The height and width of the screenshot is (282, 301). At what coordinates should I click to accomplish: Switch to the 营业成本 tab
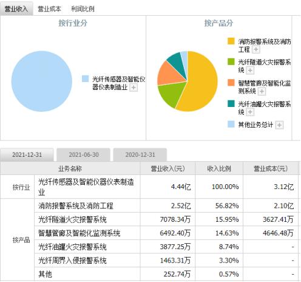49,9
